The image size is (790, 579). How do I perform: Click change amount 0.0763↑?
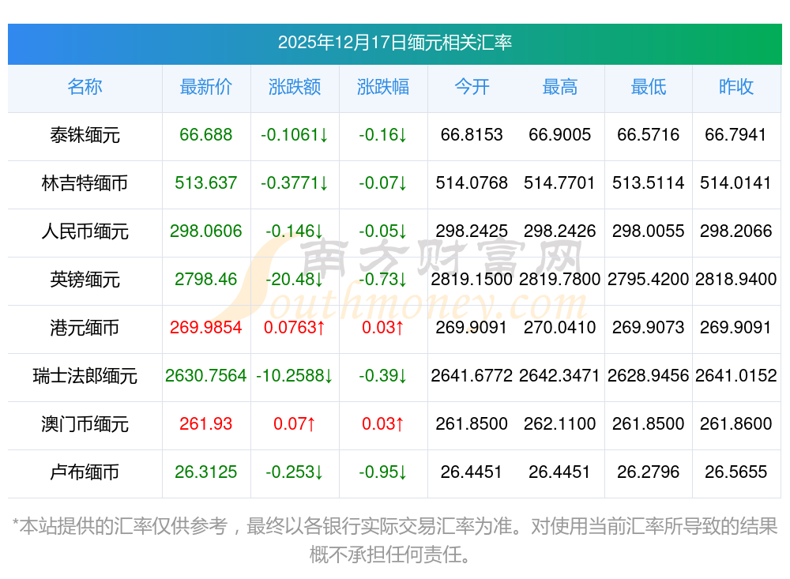(x=294, y=327)
